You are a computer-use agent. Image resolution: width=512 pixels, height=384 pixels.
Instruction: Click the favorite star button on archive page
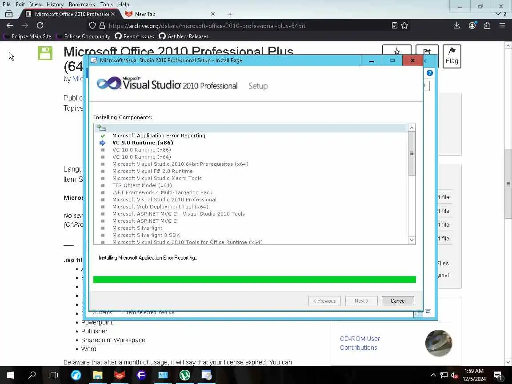(x=397, y=50)
